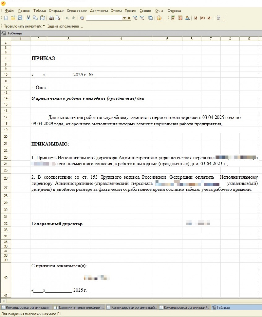The width and height of the screenshot is (262, 317).
Task: Click the Генеральный директор cell
Action: (57, 224)
